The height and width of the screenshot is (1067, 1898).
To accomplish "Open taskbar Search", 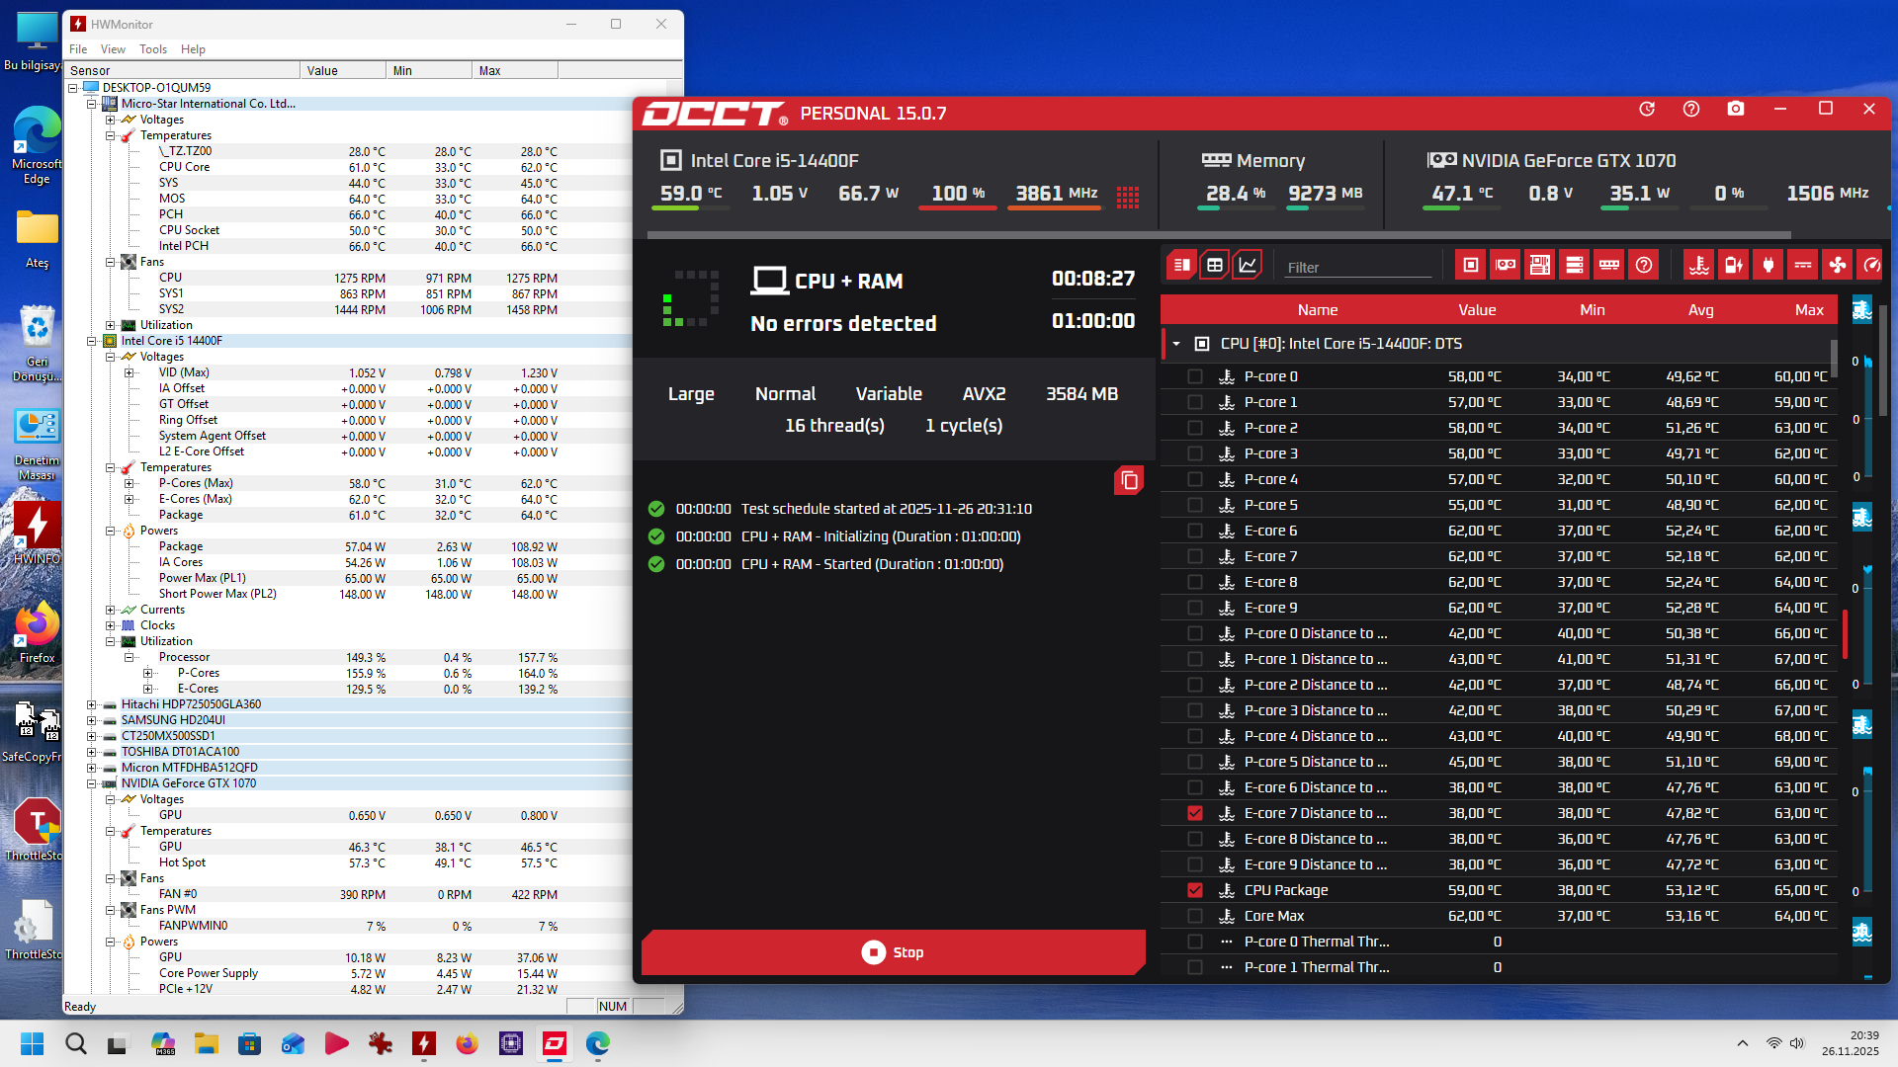I will [75, 1043].
